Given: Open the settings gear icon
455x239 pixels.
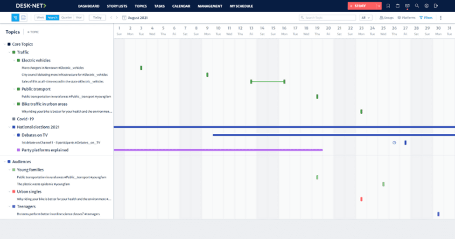Looking at the screenshot, I should 427,6.
